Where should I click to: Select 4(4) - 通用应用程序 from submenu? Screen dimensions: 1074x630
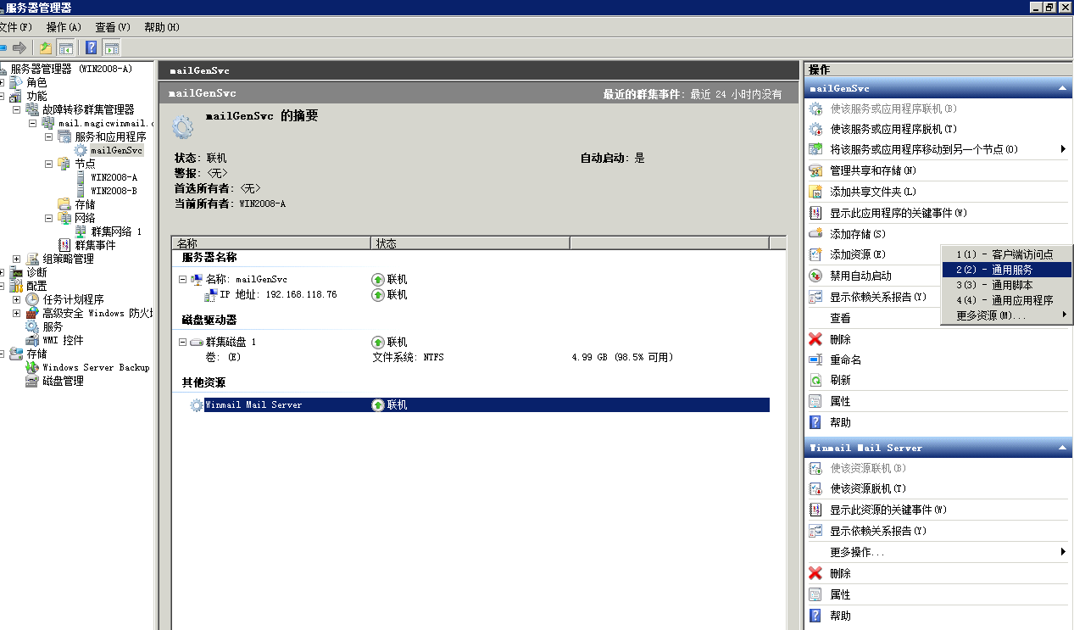click(x=1006, y=300)
